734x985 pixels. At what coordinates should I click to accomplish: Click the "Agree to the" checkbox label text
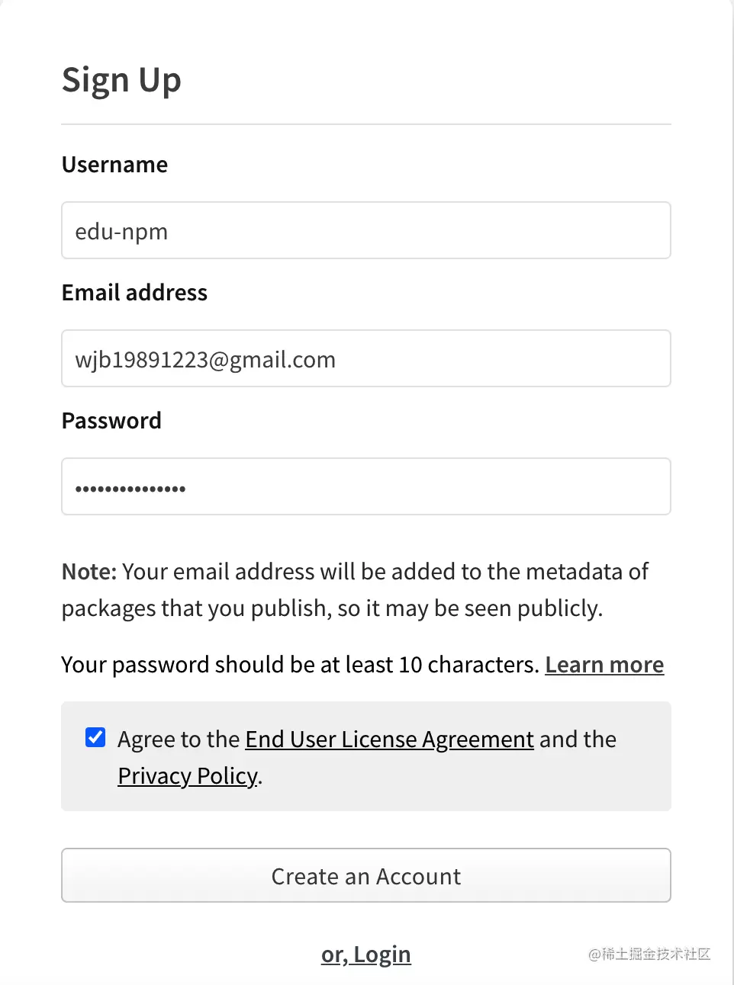tap(179, 740)
